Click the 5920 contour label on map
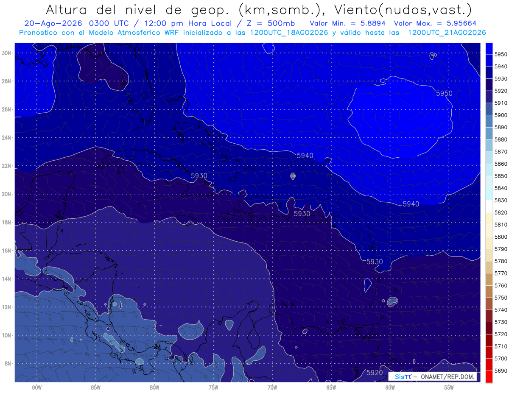 (x=375, y=373)
